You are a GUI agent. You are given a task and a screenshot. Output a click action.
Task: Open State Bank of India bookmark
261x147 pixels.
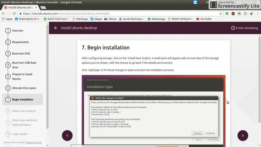28,19
